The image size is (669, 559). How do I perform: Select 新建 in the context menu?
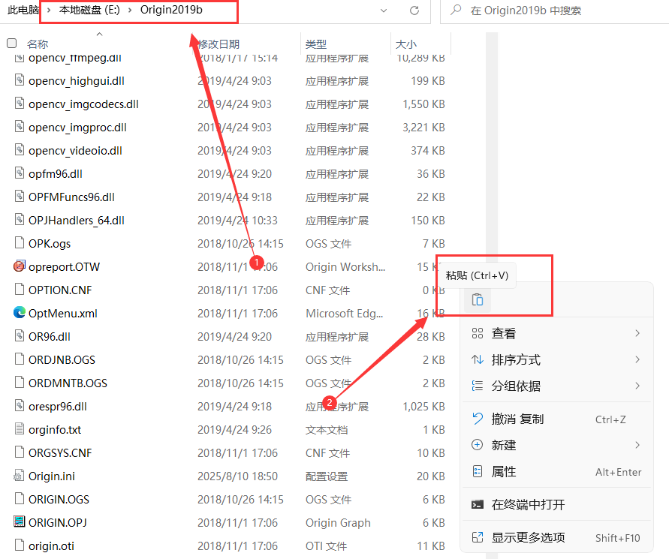(557, 445)
